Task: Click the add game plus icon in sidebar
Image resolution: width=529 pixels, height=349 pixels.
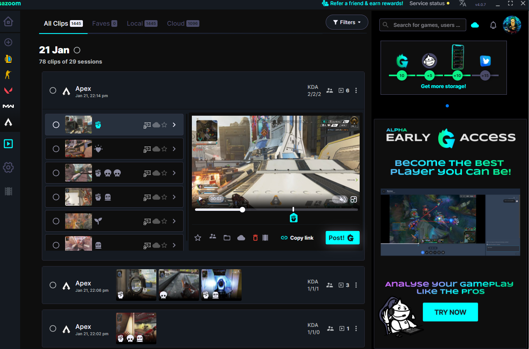Action: click(x=8, y=42)
